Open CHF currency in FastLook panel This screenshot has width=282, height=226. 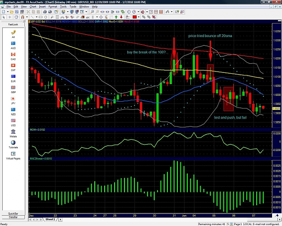pos(13,67)
